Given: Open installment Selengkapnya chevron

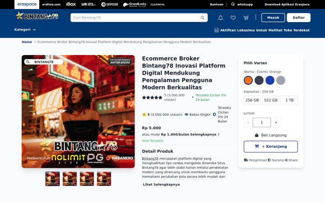Looking at the screenshot, I should (x=218, y=134).
